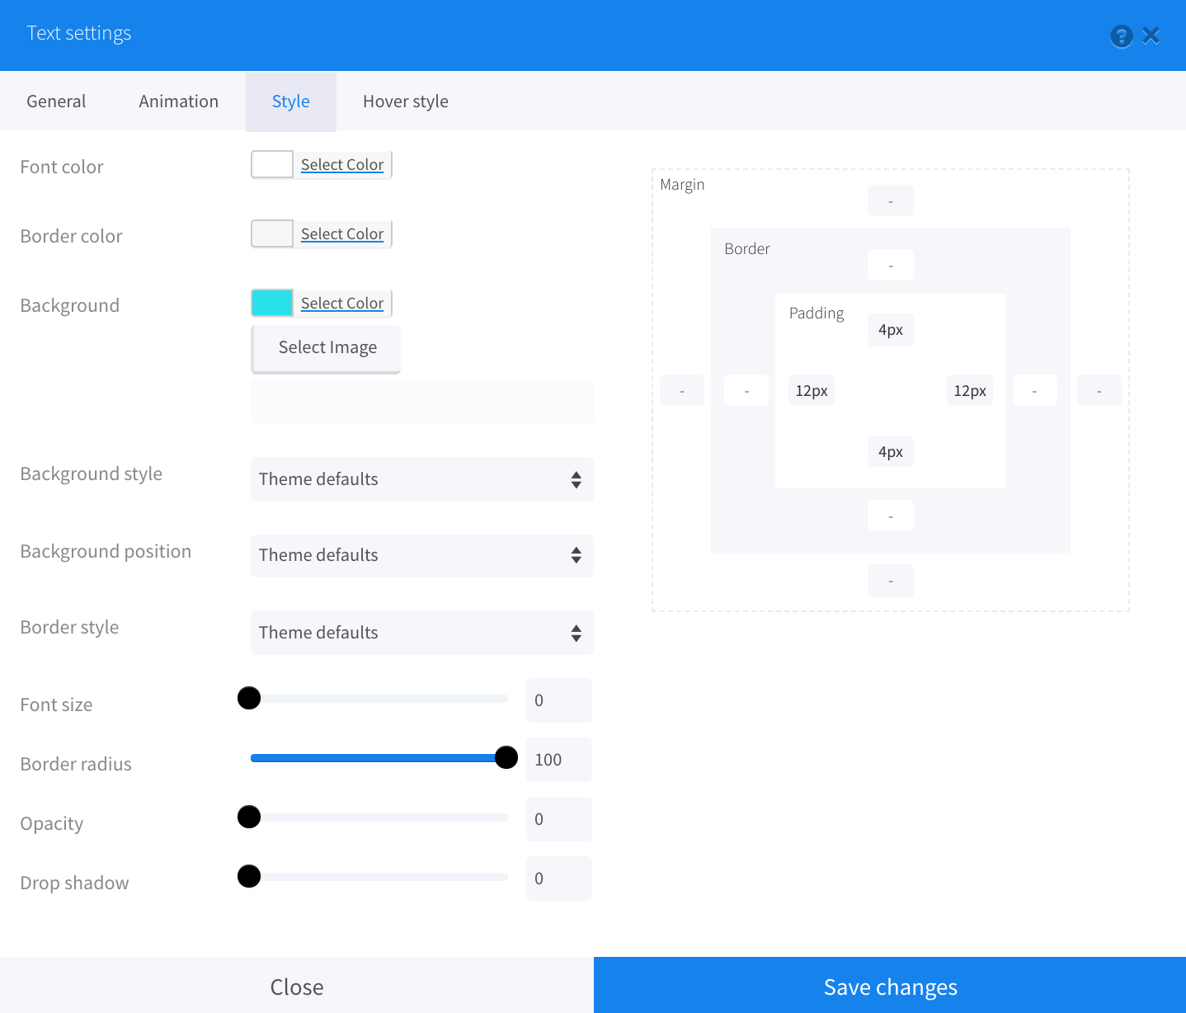
Task: Expand the Background style dropdown
Action: tap(421, 479)
